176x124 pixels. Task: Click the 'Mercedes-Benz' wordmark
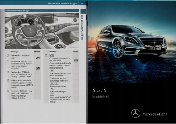(x=155, y=114)
